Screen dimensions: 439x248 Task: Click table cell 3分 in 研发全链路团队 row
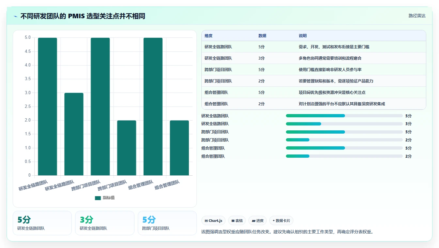pos(261,58)
